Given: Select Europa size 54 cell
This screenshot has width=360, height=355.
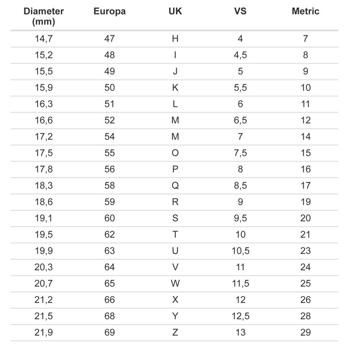Looking at the screenshot, I should 109,137.
